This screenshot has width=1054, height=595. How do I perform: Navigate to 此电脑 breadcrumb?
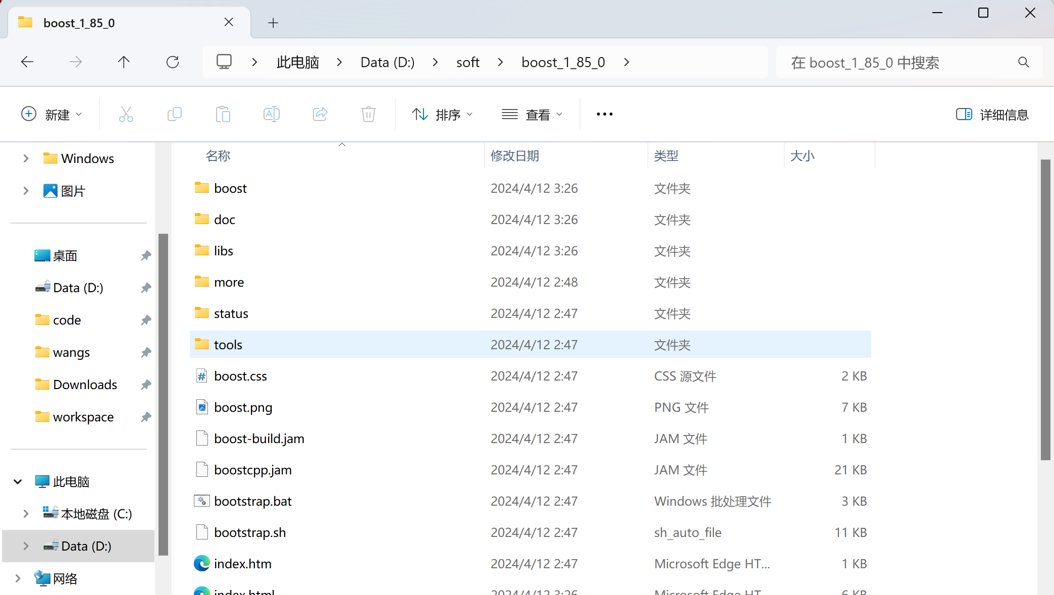click(298, 62)
